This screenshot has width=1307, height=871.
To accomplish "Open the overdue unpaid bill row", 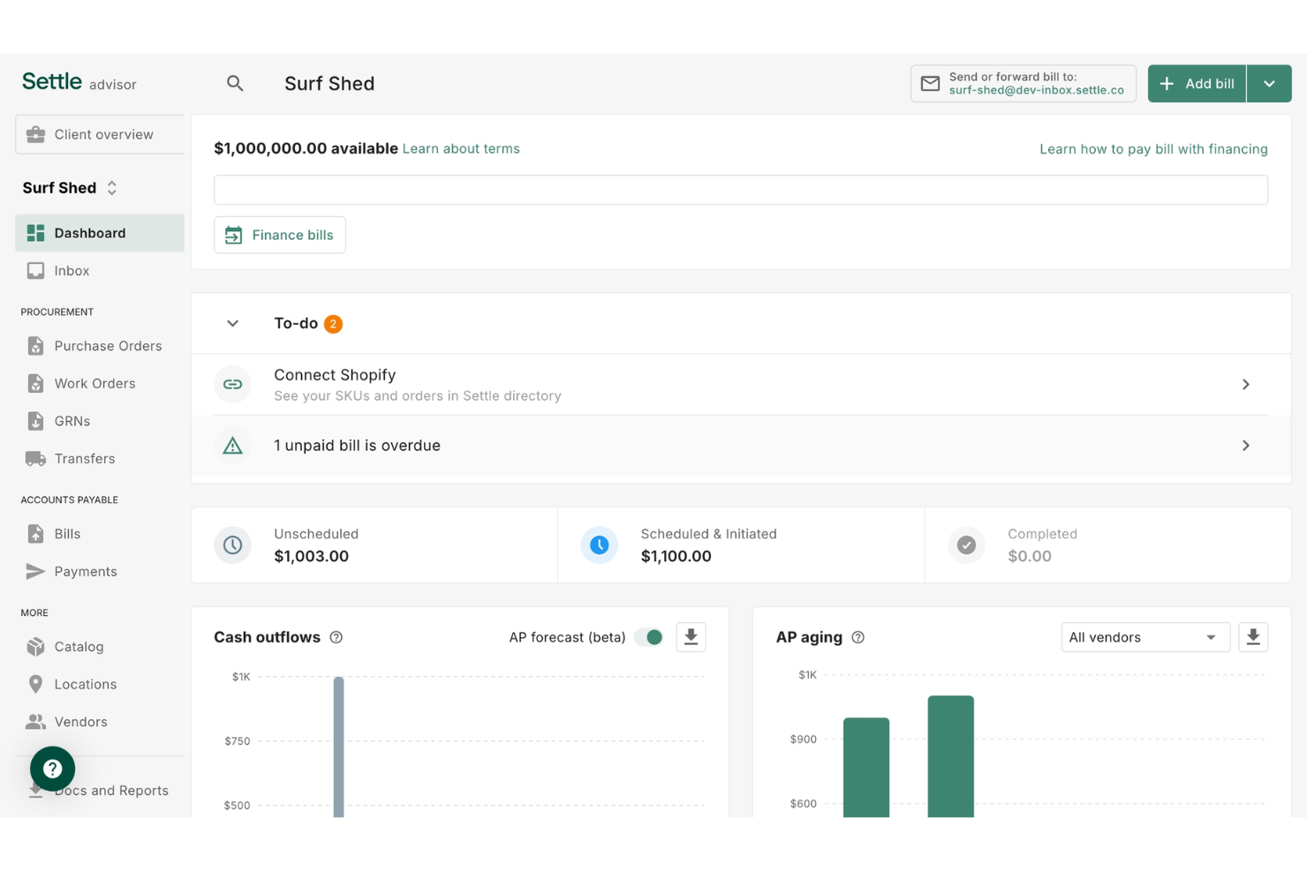I will (742, 445).
